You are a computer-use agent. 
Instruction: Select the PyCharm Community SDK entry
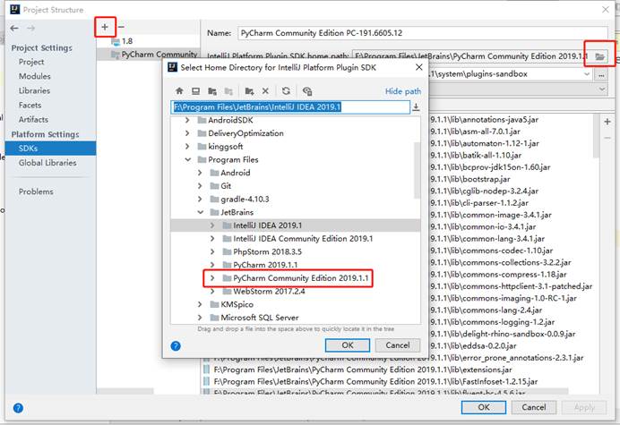(x=148, y=54)
